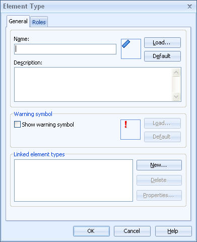Click the Description scrollbar up arrow
Viewport: 197px width, 242px height.
tap(176, 72)
